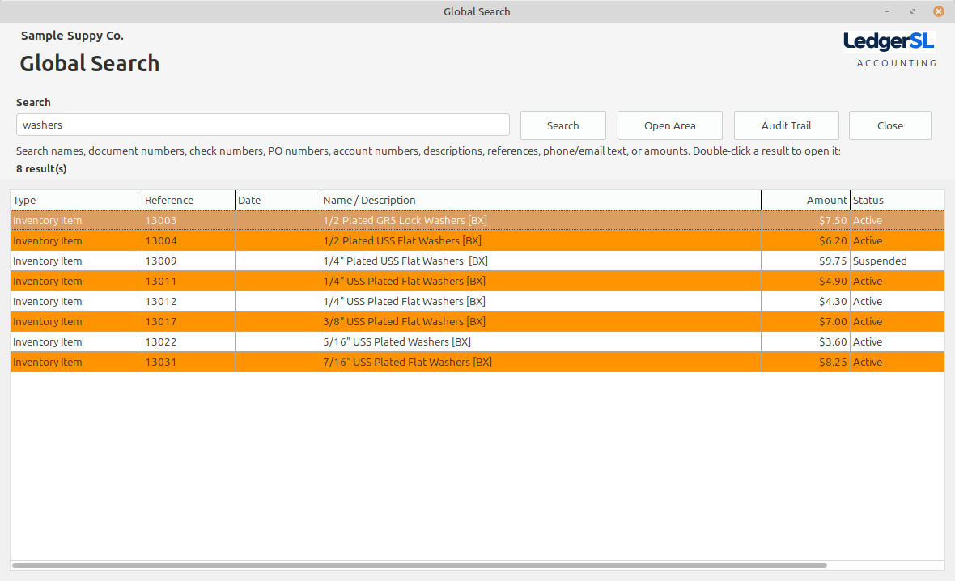Viewport: 955px width, 581px height.
Task: Select the 1/2 Plated GR5 Lock Washers row
Action: (x=477, y=220)
